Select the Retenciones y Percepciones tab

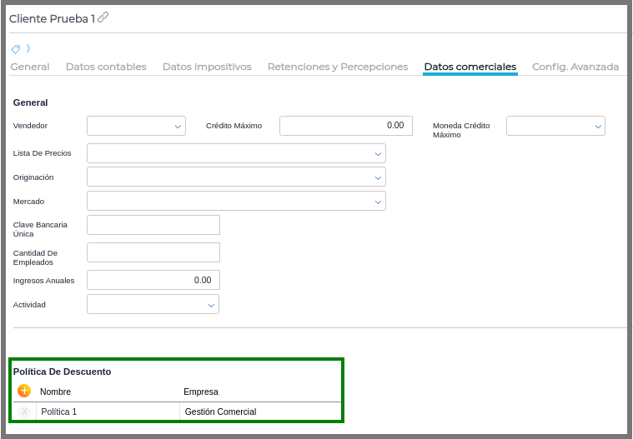click(338, 67)
